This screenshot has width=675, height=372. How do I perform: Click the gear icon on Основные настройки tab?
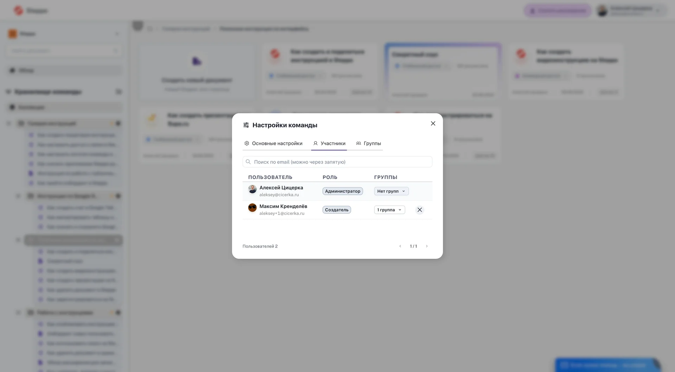[x=247, y=143]
